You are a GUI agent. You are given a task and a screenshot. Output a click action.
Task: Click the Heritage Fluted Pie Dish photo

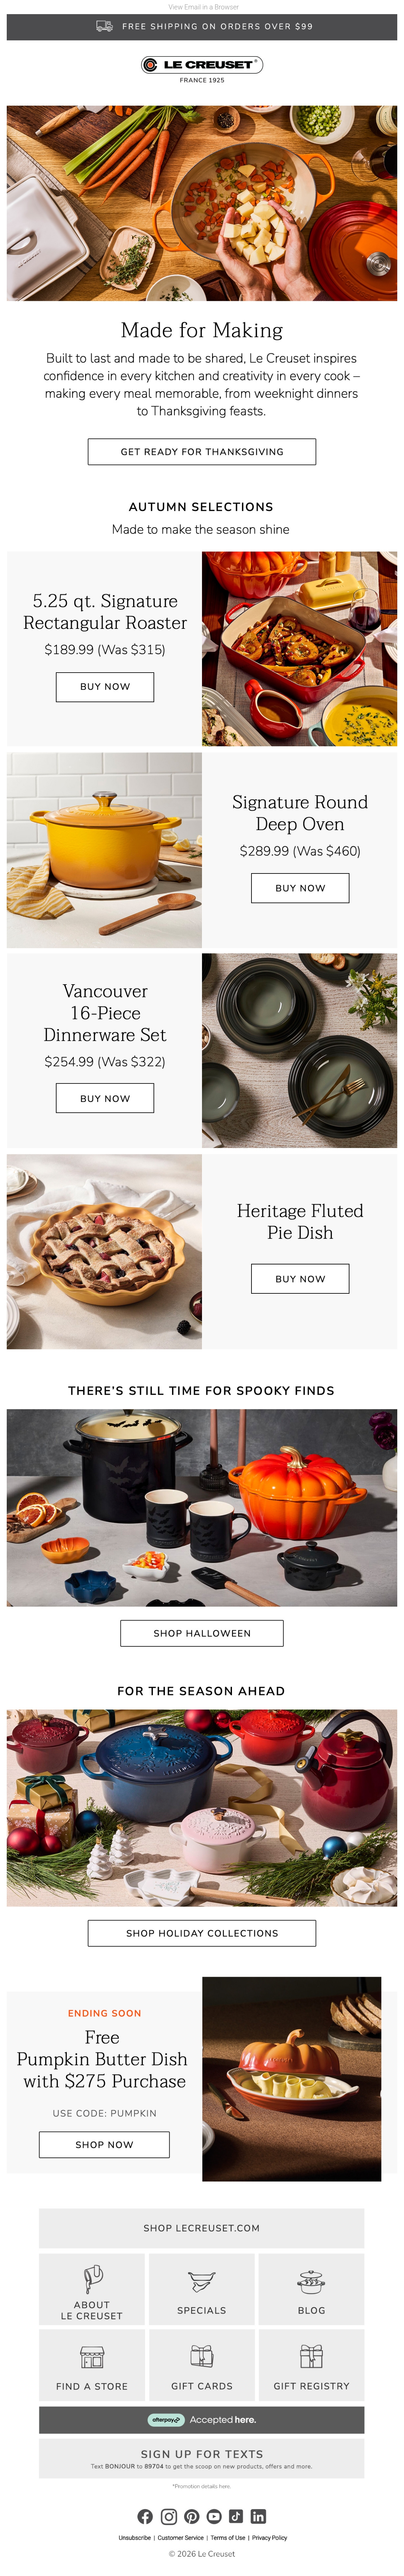point(104,1252)
